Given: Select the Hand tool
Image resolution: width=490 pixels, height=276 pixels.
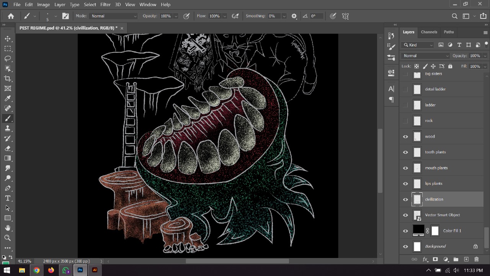Looking at the screenshot, I should click(x=8, y=228).
